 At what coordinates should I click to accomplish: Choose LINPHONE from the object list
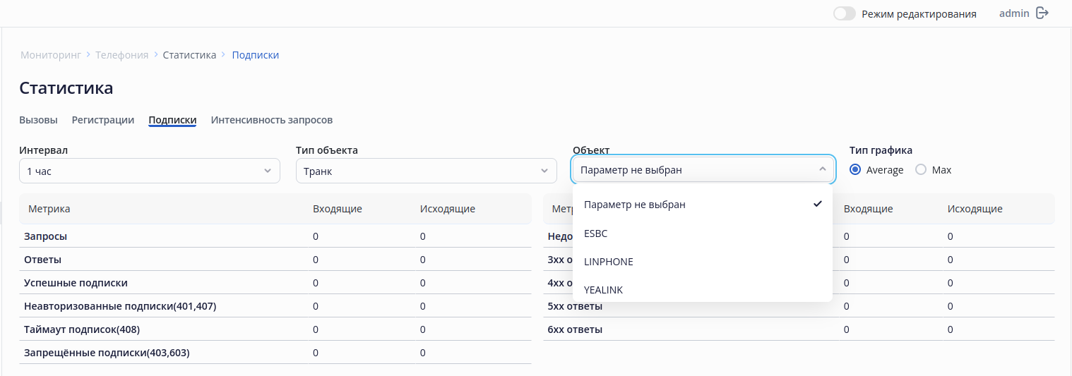tap(609, 262)
